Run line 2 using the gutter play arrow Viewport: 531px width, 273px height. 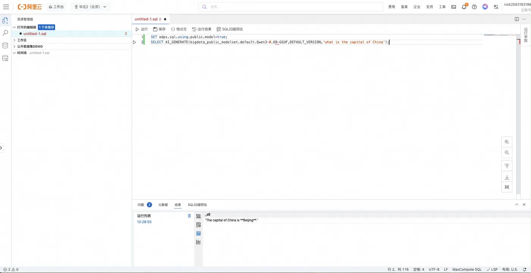[134, 42]
